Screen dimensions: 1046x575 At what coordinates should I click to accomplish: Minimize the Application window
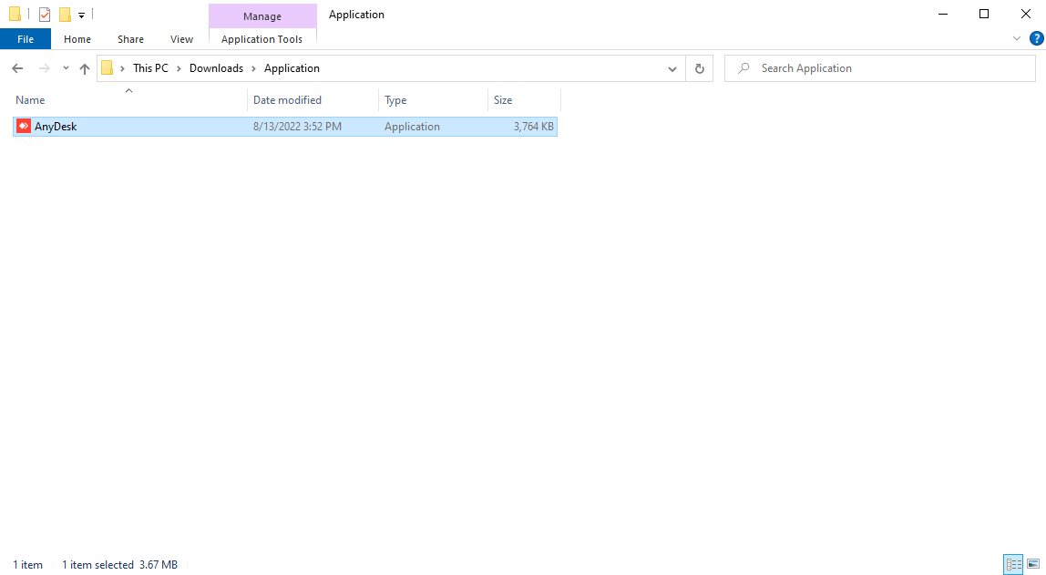[943, 14]
